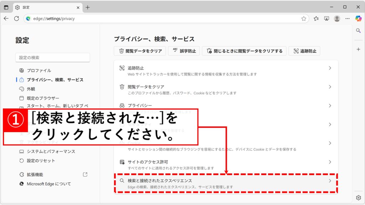The image size is (365, 205).
Task: Open プロファイル in the settings sidebar
Action: tap(39, 70)
